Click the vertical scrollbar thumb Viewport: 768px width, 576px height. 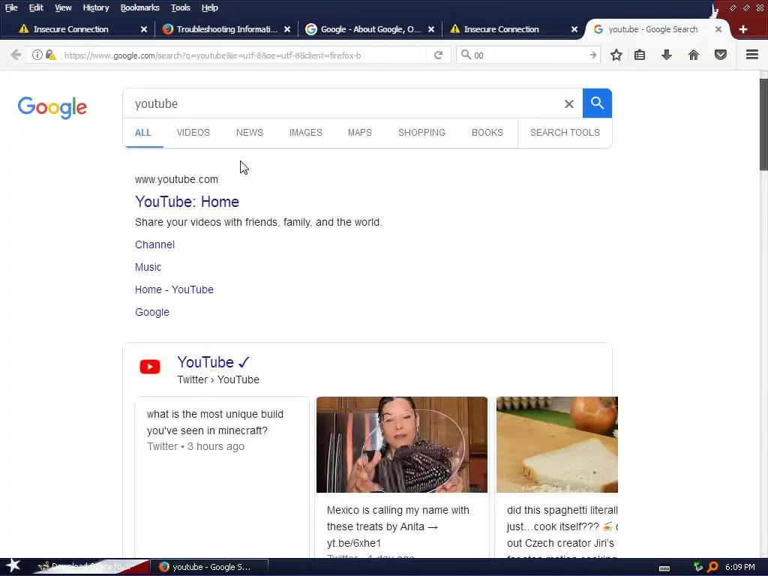tap(763, 124)
